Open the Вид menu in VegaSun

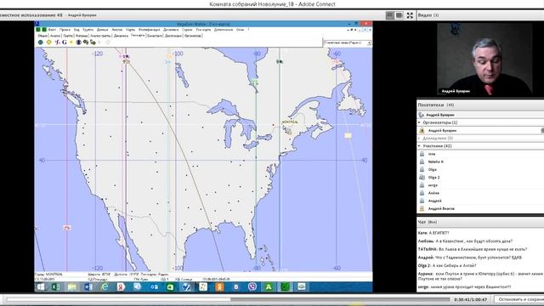76,30
